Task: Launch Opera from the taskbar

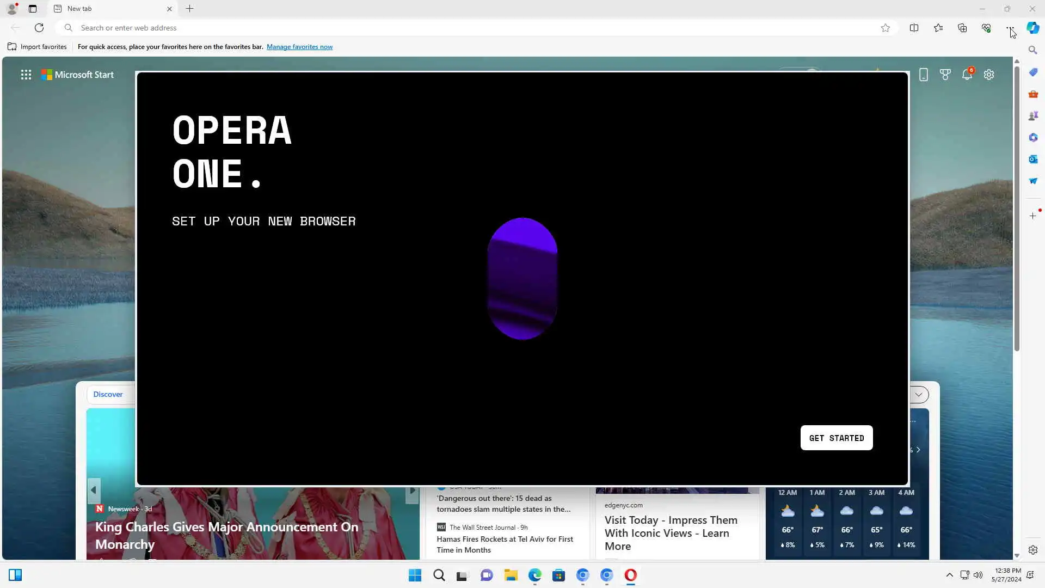Action: (630, 575)
